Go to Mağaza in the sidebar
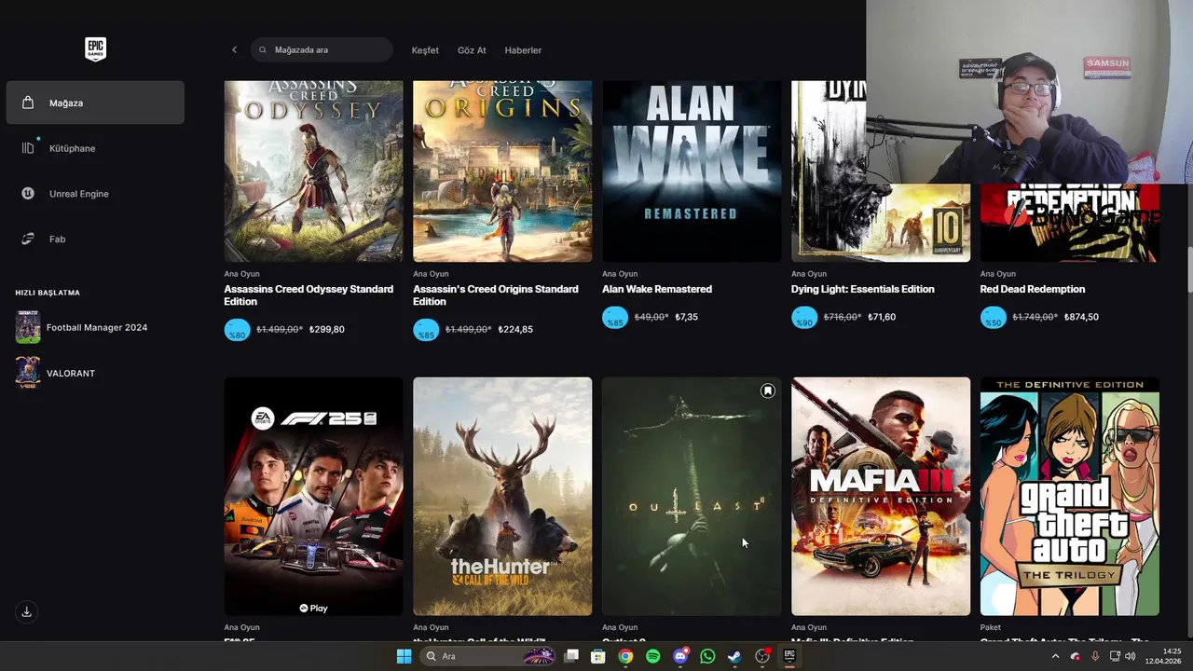The height and width of the screenshot is (671, 1193). pos(95,103)
